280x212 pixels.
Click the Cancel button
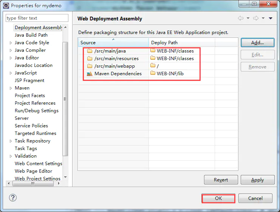click(255, 198)
